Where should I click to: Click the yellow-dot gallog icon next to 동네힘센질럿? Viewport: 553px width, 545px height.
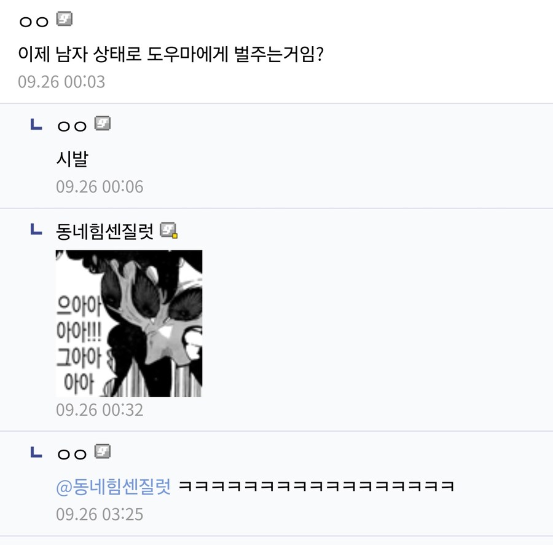(x=168, y=231)
